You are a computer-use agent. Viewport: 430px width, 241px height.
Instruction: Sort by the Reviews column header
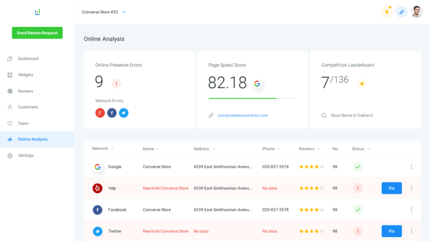pos(310,149)
